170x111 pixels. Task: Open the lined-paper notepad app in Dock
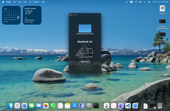pyautogui.click(x=114, y=106)
